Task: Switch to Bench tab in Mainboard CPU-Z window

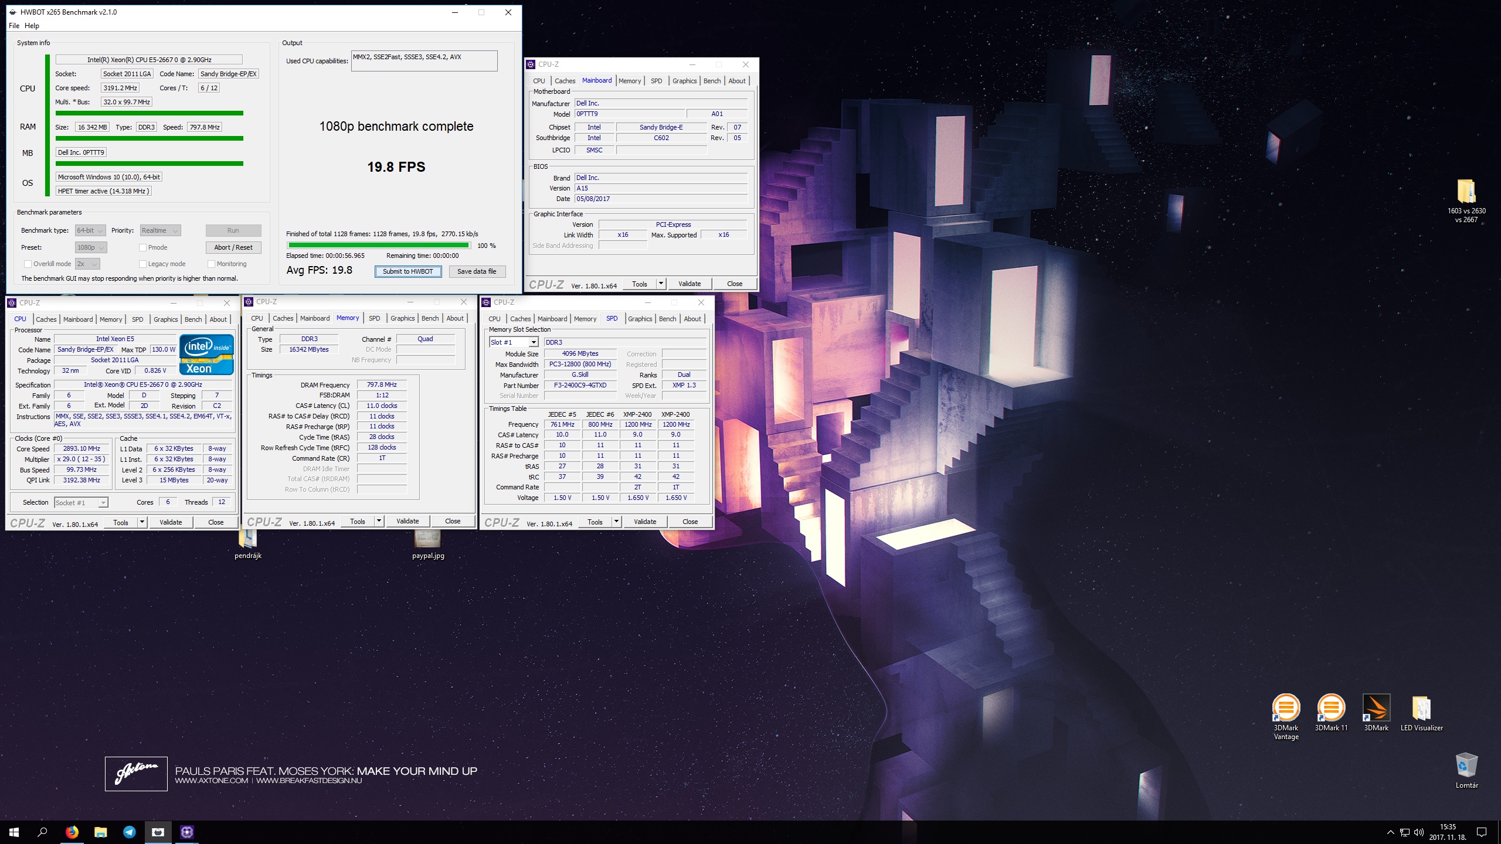Action: point(712,81)
